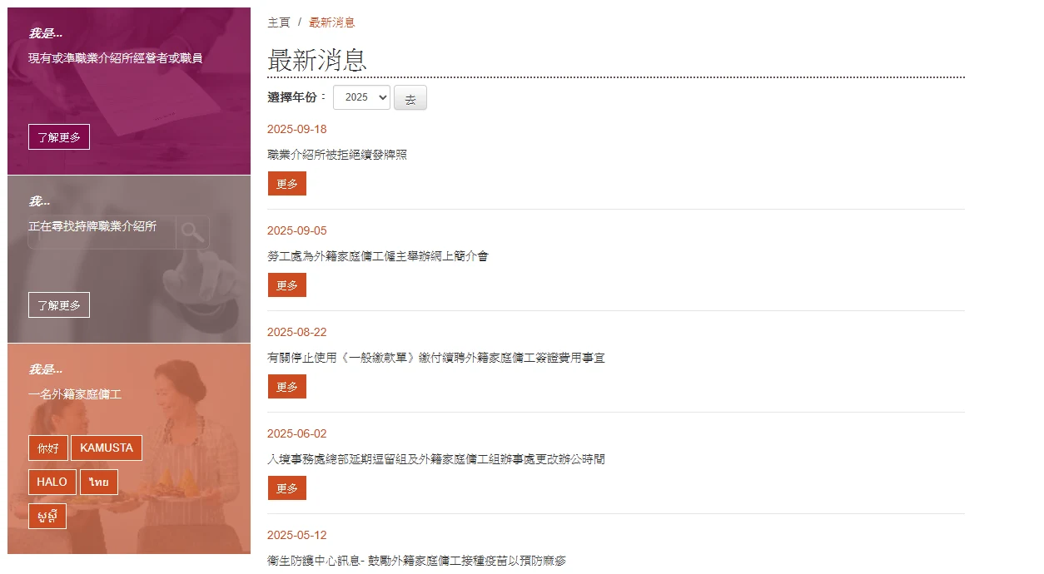
Task: Click 了解更多 under 職業介紹所經營者或職員 panel
Action: click(59, 137)
